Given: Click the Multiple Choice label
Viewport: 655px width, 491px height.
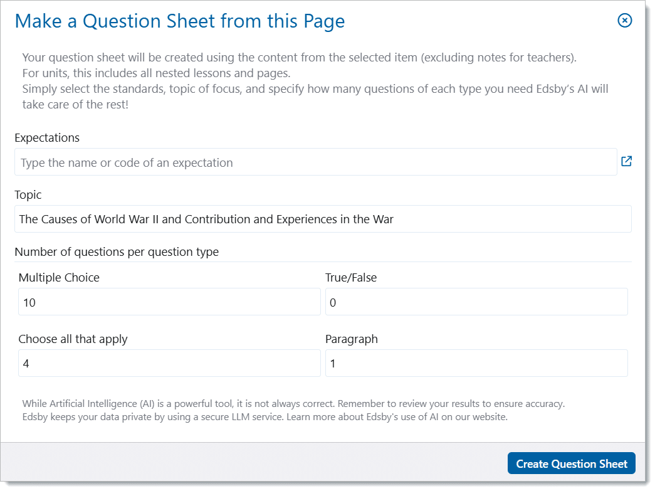Looking at the screenshot, I should point(59,277).
